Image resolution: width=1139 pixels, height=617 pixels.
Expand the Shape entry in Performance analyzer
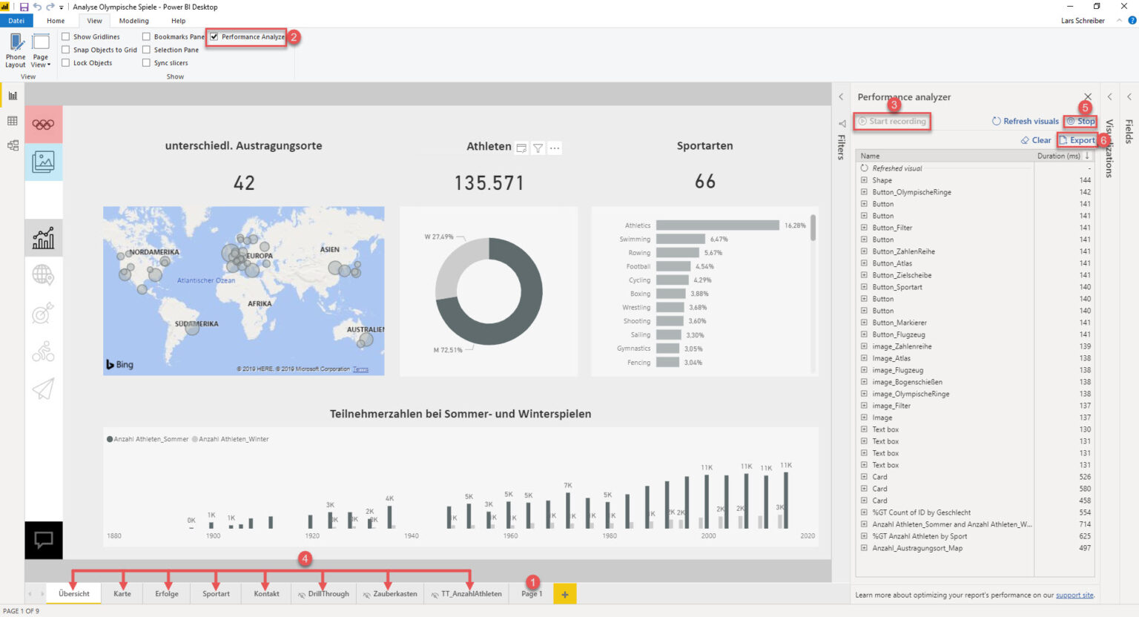click(864, 179)
